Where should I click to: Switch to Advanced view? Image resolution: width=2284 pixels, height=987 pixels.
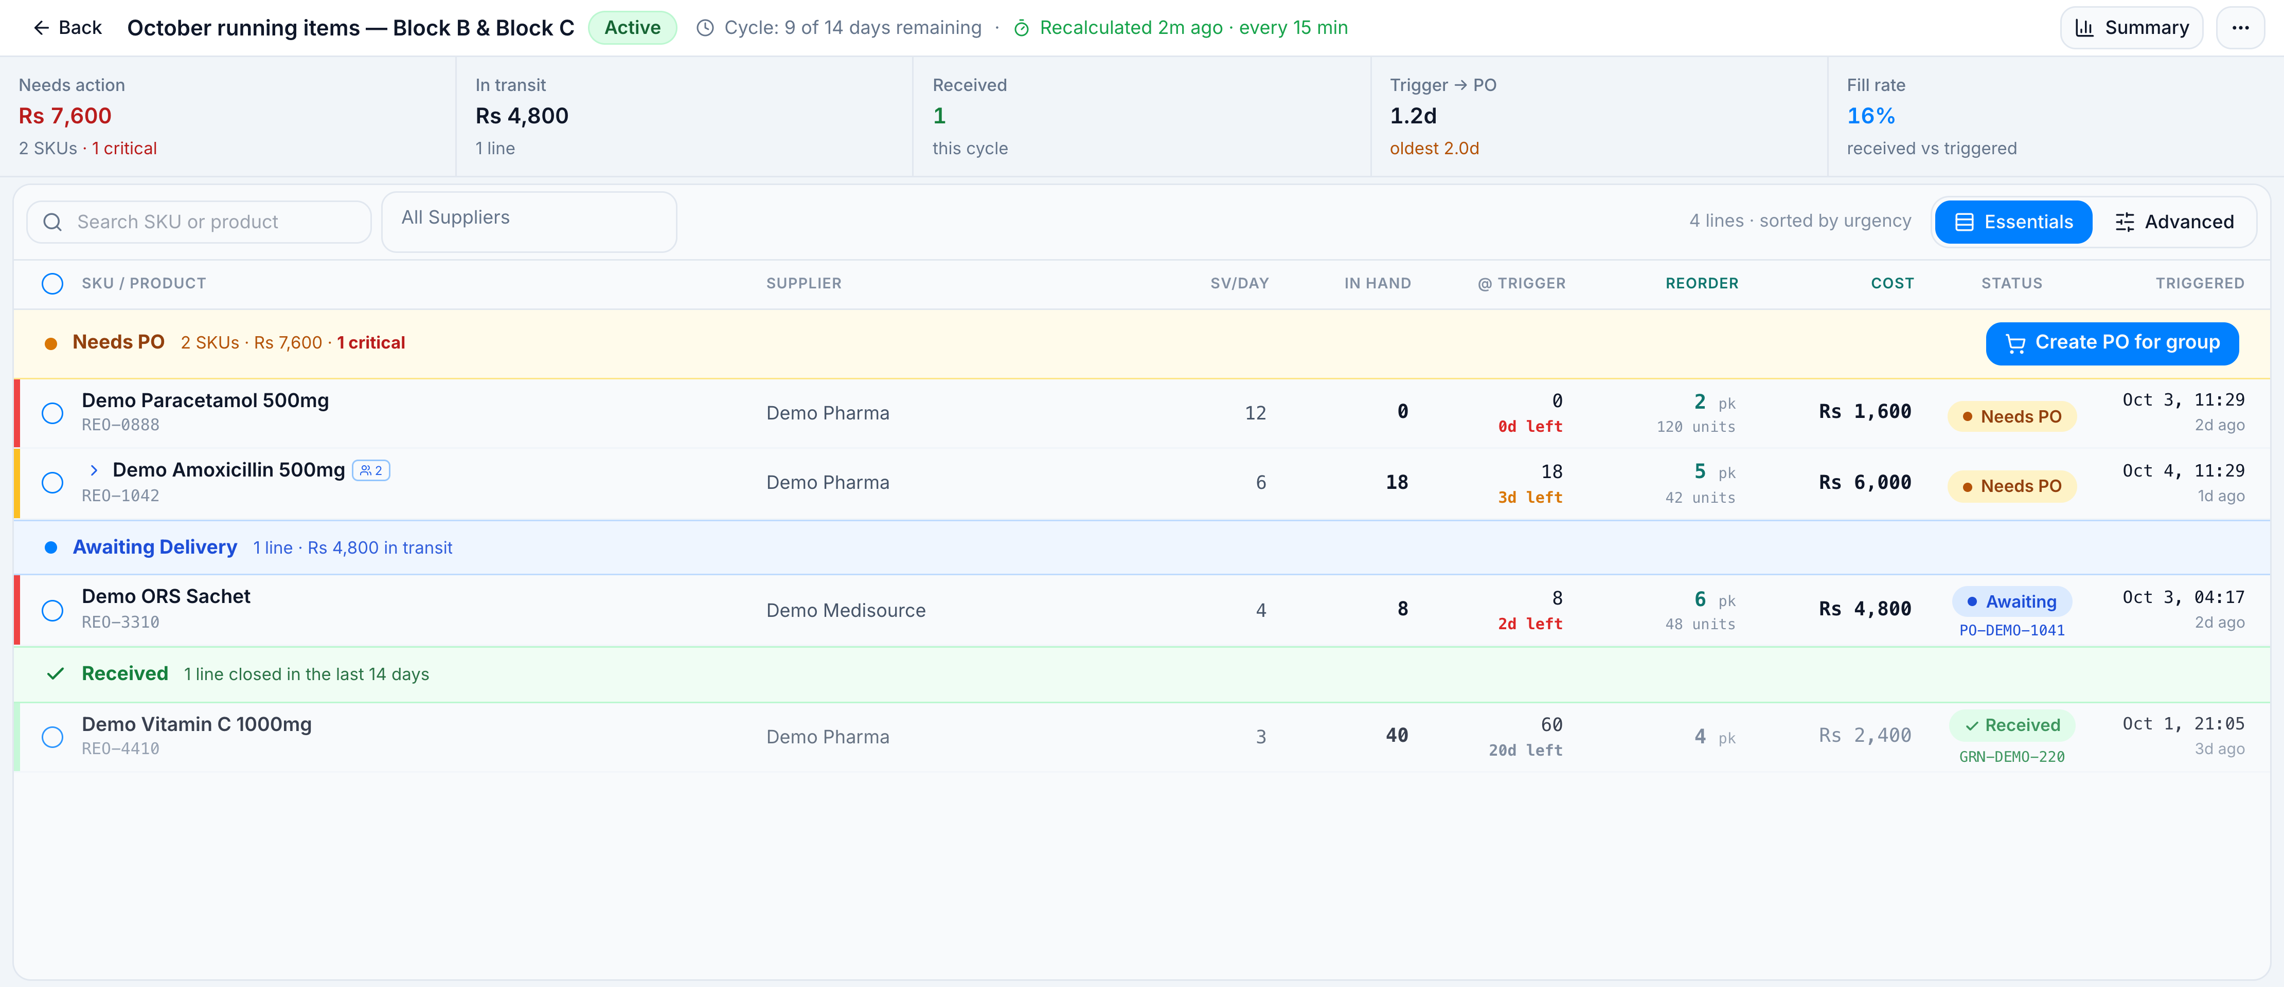(2174, 222)
